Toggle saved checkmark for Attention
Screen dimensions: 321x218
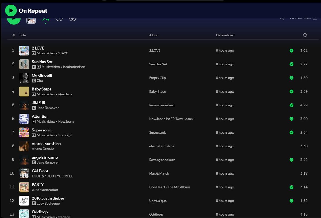pos(292,119)
